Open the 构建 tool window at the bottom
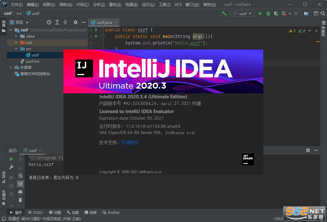Image resolution: width=327 pixels, height=222 pixels. 72,212
